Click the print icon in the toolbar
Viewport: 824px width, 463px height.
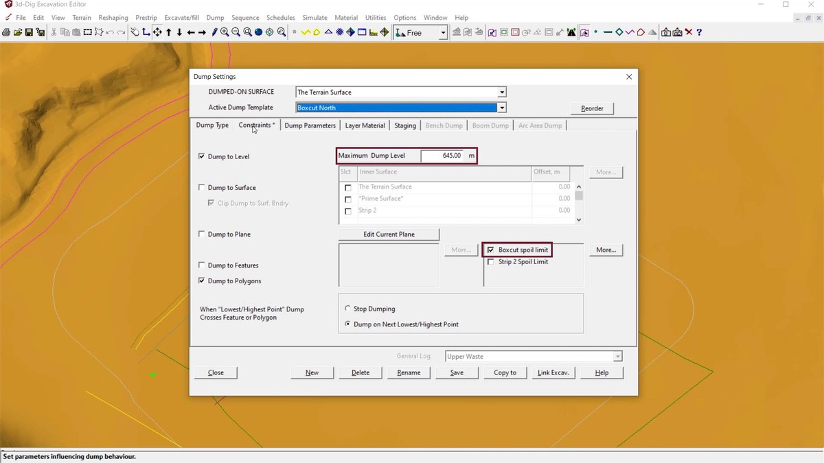point(5,32)
